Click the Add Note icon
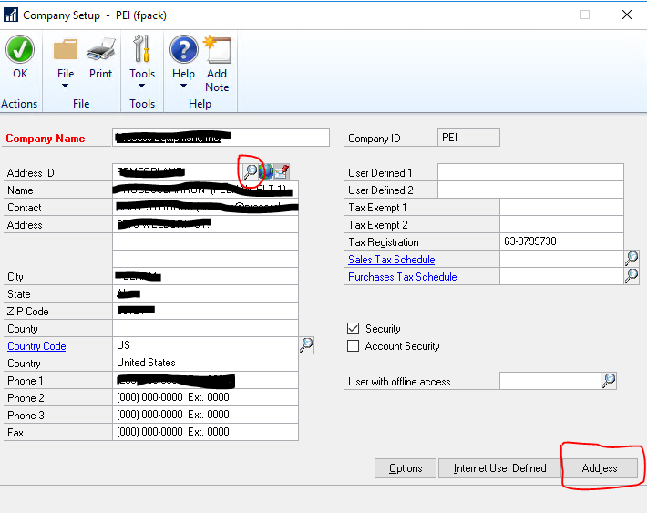 (217, 49)
